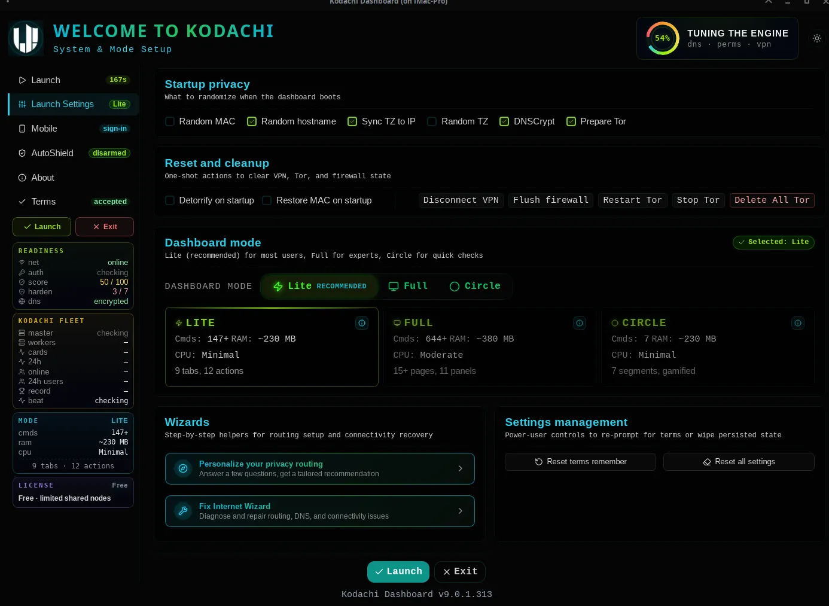Click the 54% progress ring
Viewport: 829px width, 606px height.
(x=662, y=38)
